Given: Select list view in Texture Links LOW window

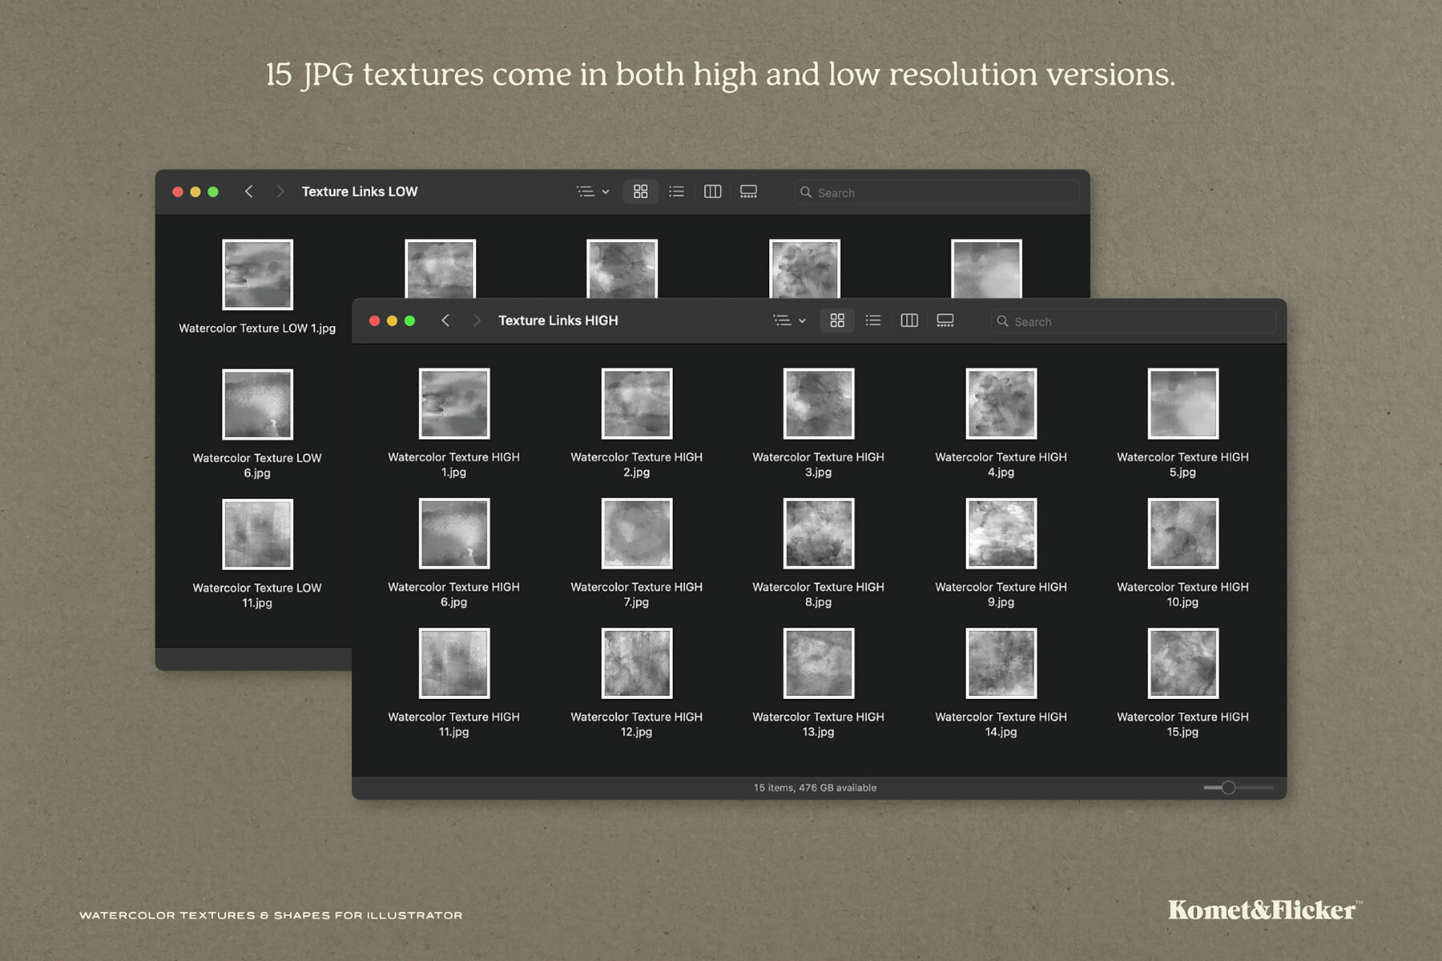Looking at the screenshot, I should click(677, 191).
